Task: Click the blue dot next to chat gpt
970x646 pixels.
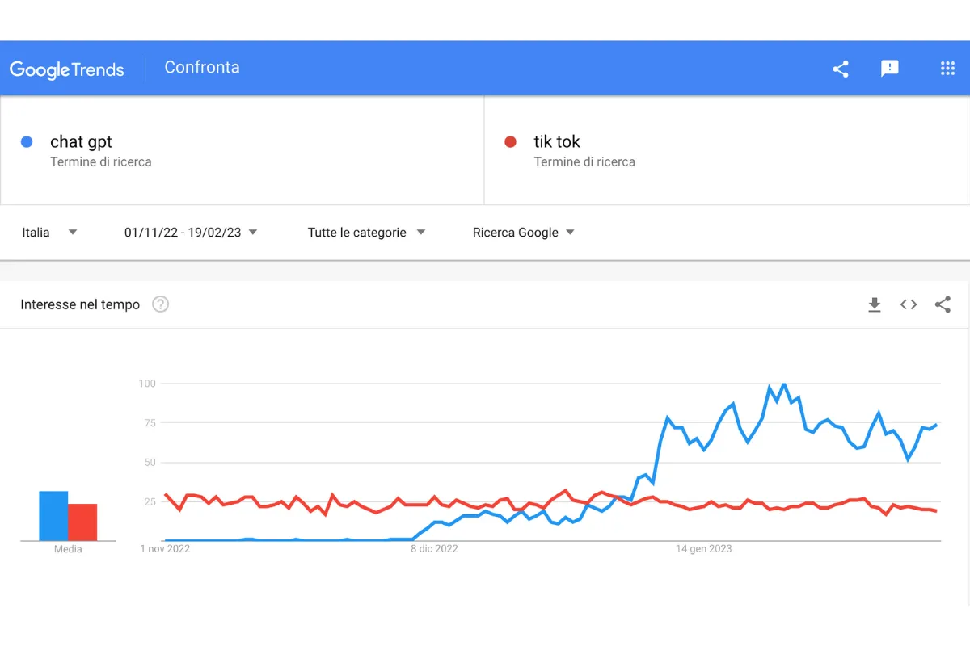Action: [27, 142]
